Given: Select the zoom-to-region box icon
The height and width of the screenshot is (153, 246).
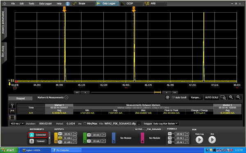Looking at the screenshot, I should tap(223, 97).
